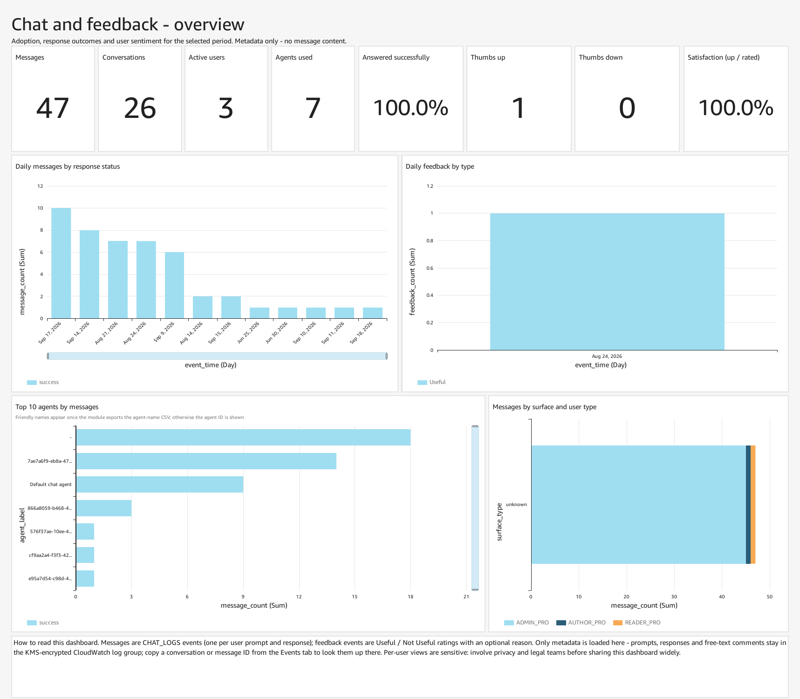
Task: Click the '576f37ae-10ee-4...' agent label
Action: (51, 531)
